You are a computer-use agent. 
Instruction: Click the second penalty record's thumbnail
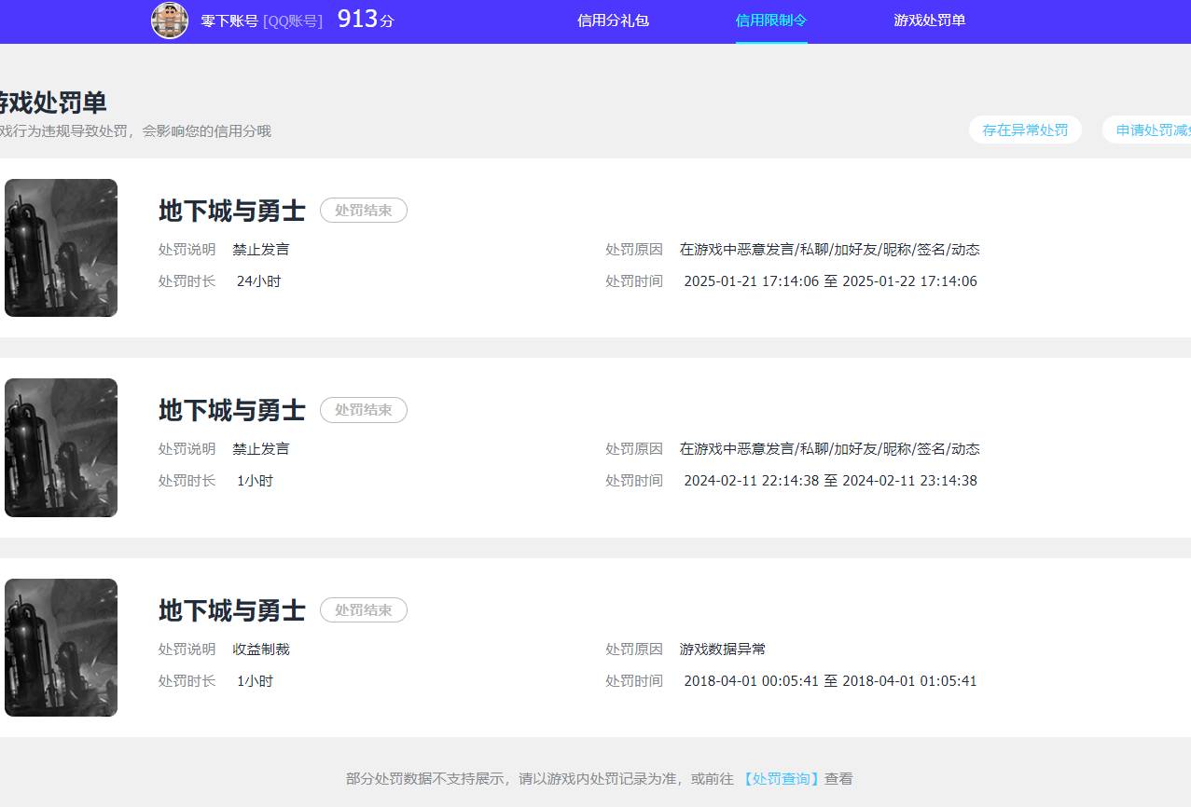tap(61, 447)
